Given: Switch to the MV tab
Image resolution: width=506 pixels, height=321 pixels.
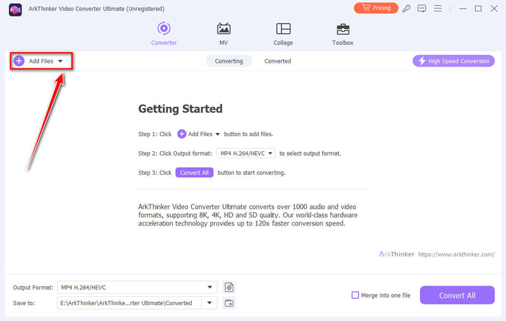Looking at the screenshot, I should (x=224, y=34).
